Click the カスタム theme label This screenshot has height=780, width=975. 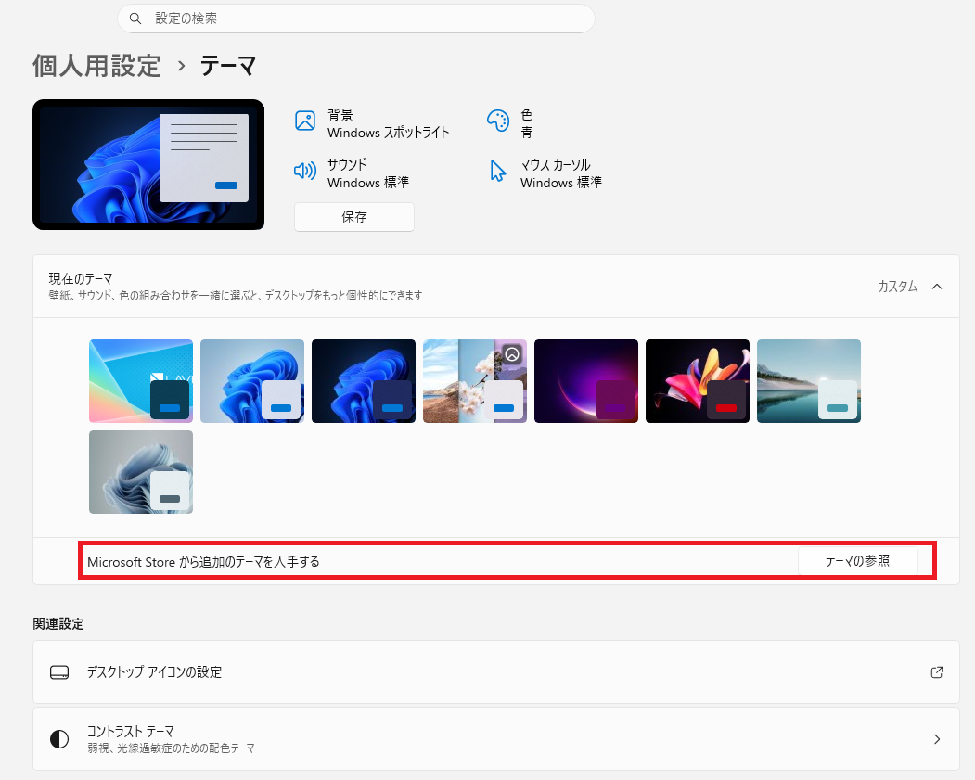pos(898,287)
